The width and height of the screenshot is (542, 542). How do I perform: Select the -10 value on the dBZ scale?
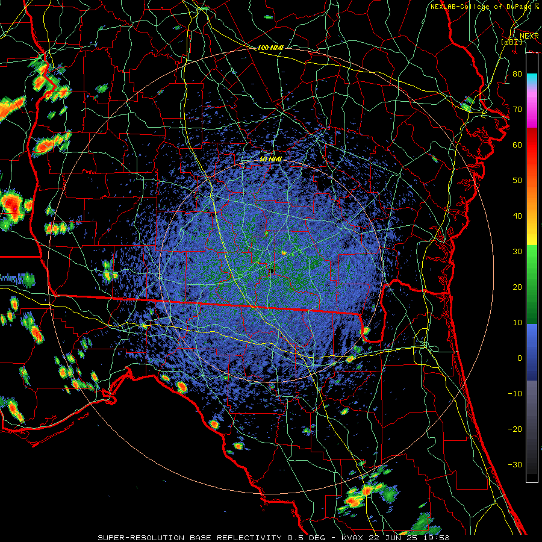(515, 394)
